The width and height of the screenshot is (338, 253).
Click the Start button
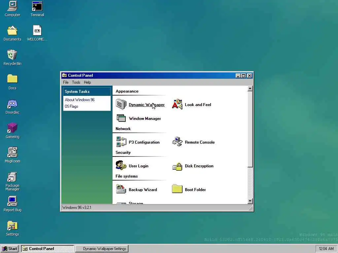10,249
